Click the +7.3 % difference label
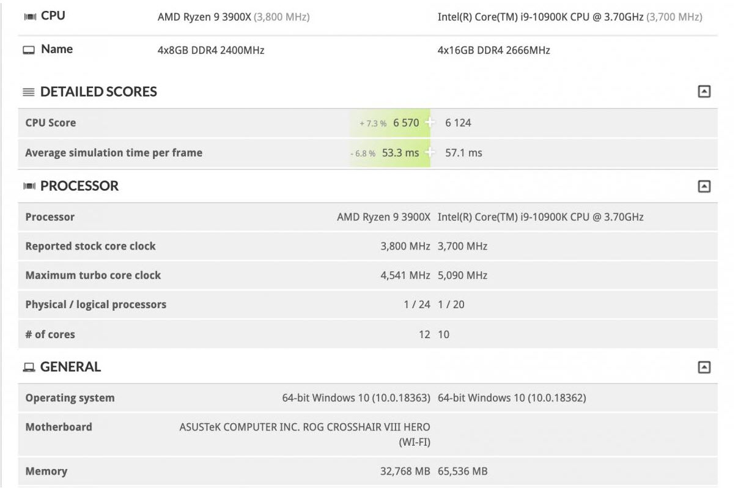This screenshot has height=488, width=738. pos(373,124)
